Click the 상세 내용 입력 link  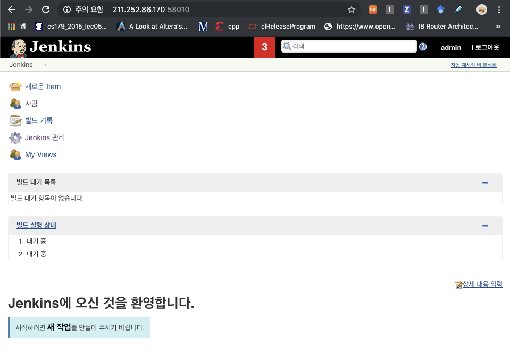click(x=483, y=284)
